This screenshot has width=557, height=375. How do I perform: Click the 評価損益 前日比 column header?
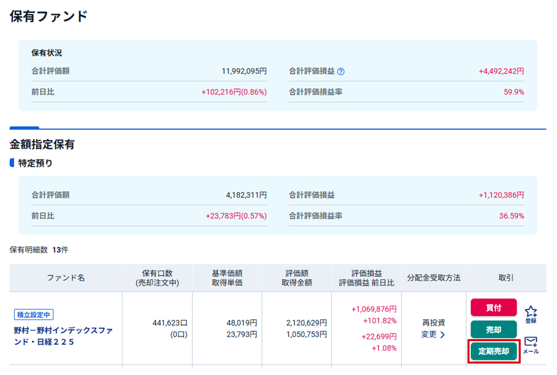pyautogui.click(x=366, y=278)
